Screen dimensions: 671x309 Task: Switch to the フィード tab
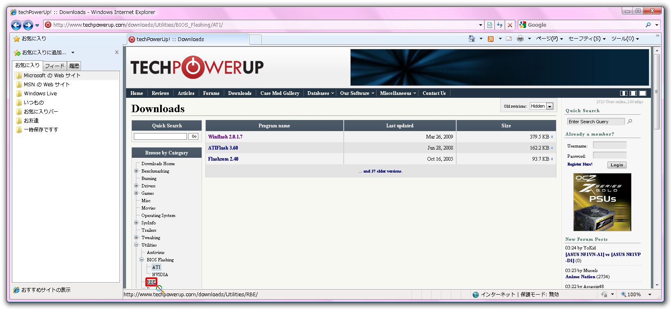pos(55,66)
